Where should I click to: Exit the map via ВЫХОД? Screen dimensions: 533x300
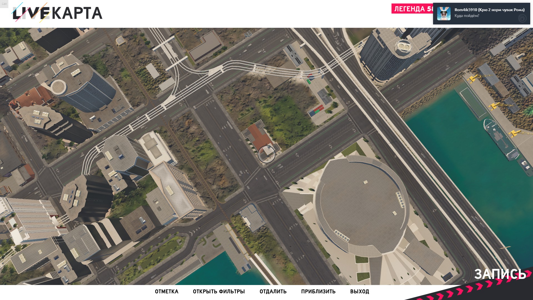(x=359, y=291)
